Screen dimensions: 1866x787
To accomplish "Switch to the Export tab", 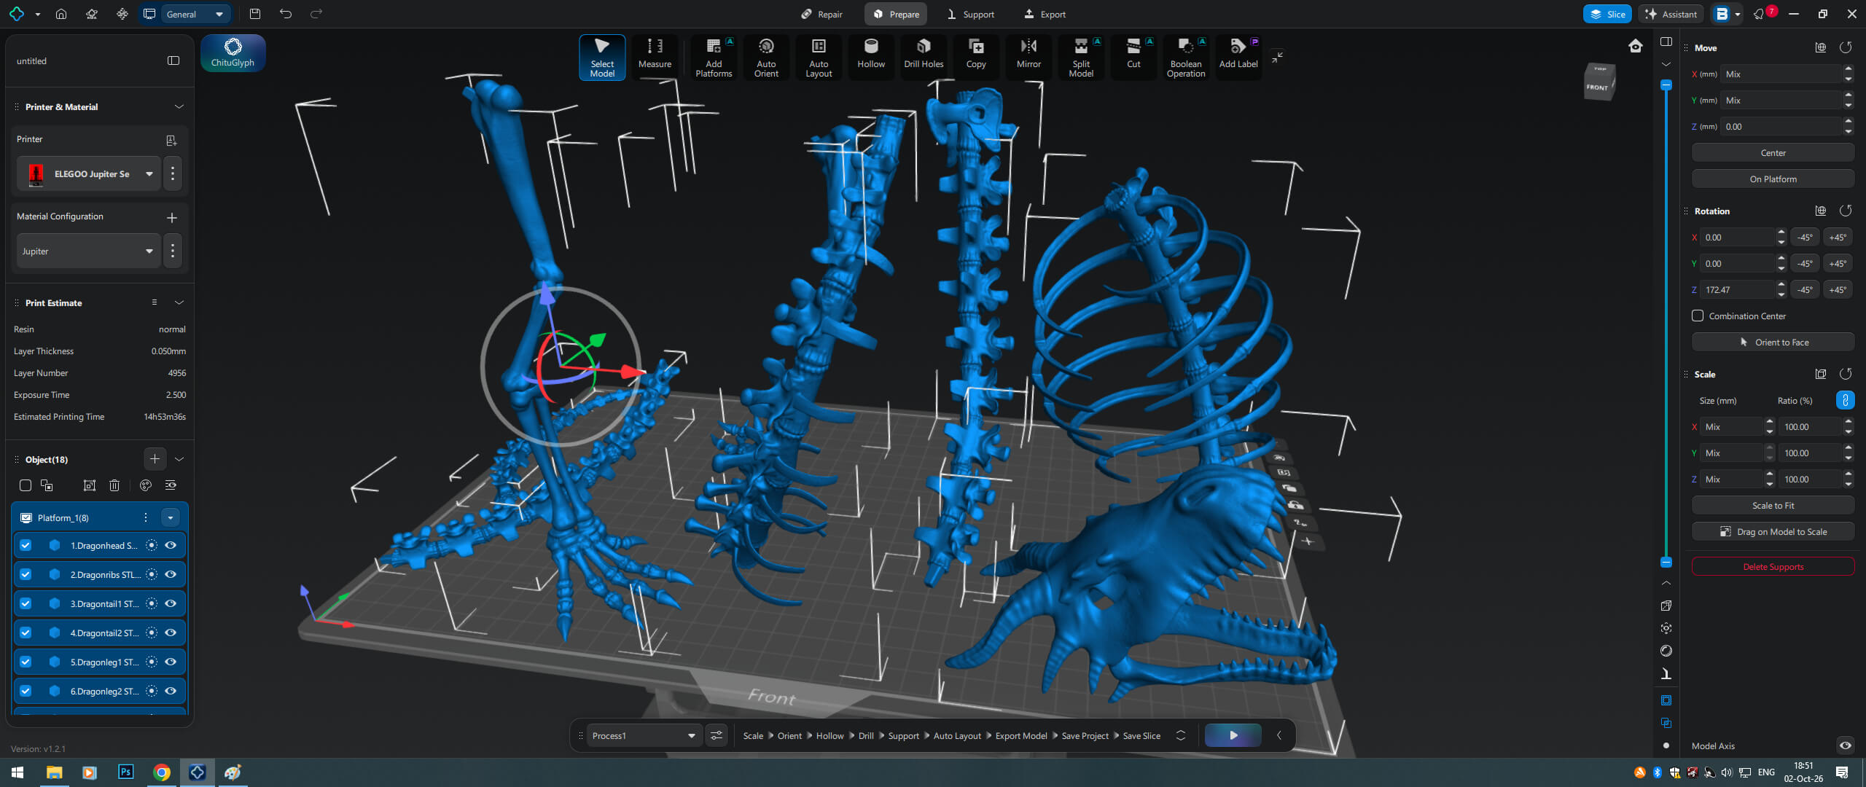I will (1045, 14).
